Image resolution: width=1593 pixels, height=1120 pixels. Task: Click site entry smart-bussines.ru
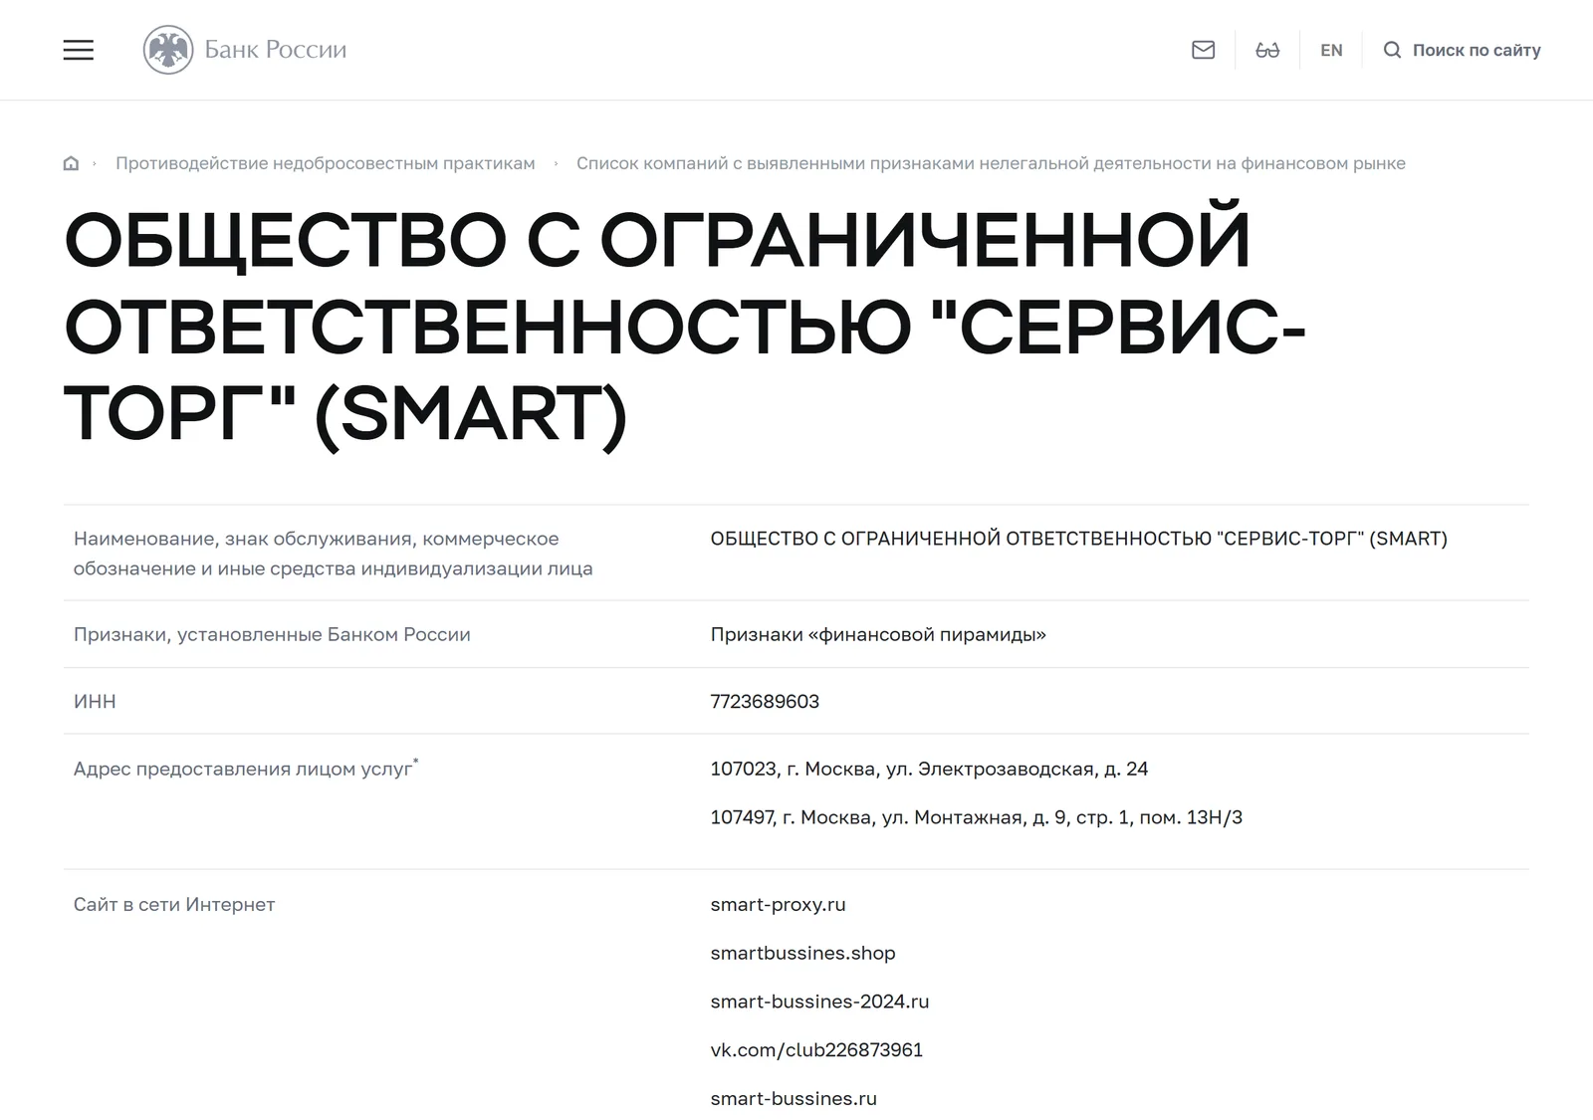tap(794, 1099)
